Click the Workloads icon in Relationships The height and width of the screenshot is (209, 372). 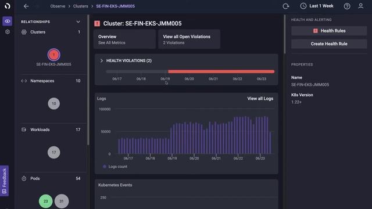click(x=24, y=129)
